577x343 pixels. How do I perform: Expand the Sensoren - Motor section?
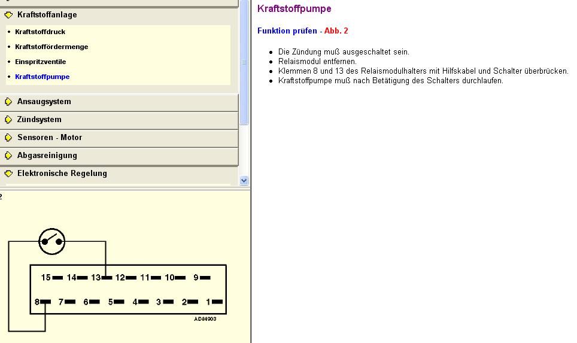[x=49, y=138]
